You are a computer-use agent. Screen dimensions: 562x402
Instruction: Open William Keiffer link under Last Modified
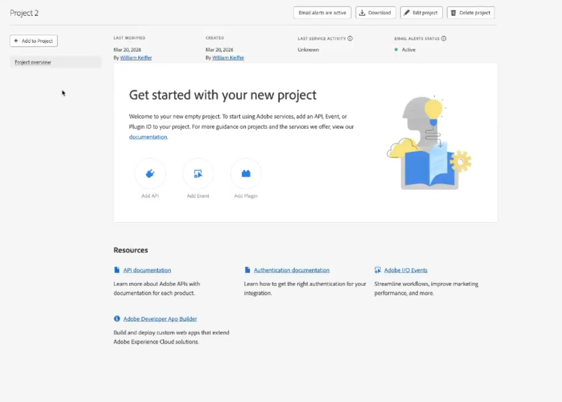pyautogui.click(x=136, y=58)
